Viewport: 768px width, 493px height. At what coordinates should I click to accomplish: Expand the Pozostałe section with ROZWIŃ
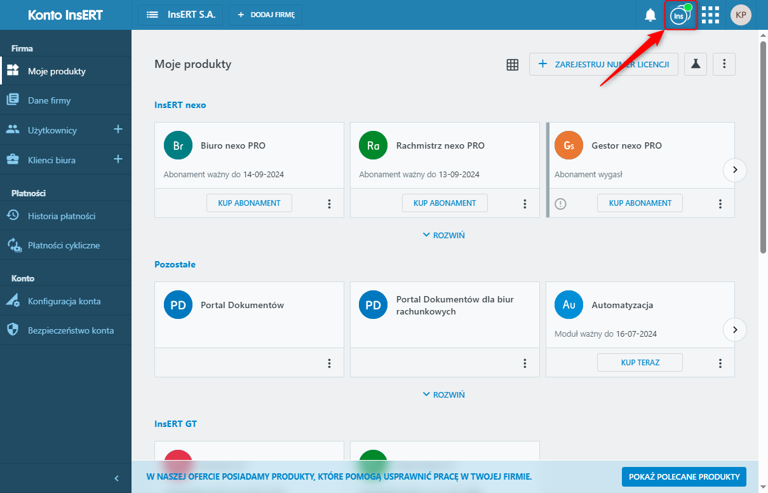click(x=444, y=395)
